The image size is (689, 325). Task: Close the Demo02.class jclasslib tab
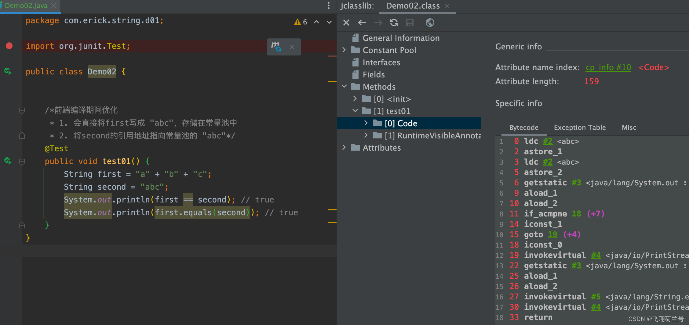(x=447, y=6)
